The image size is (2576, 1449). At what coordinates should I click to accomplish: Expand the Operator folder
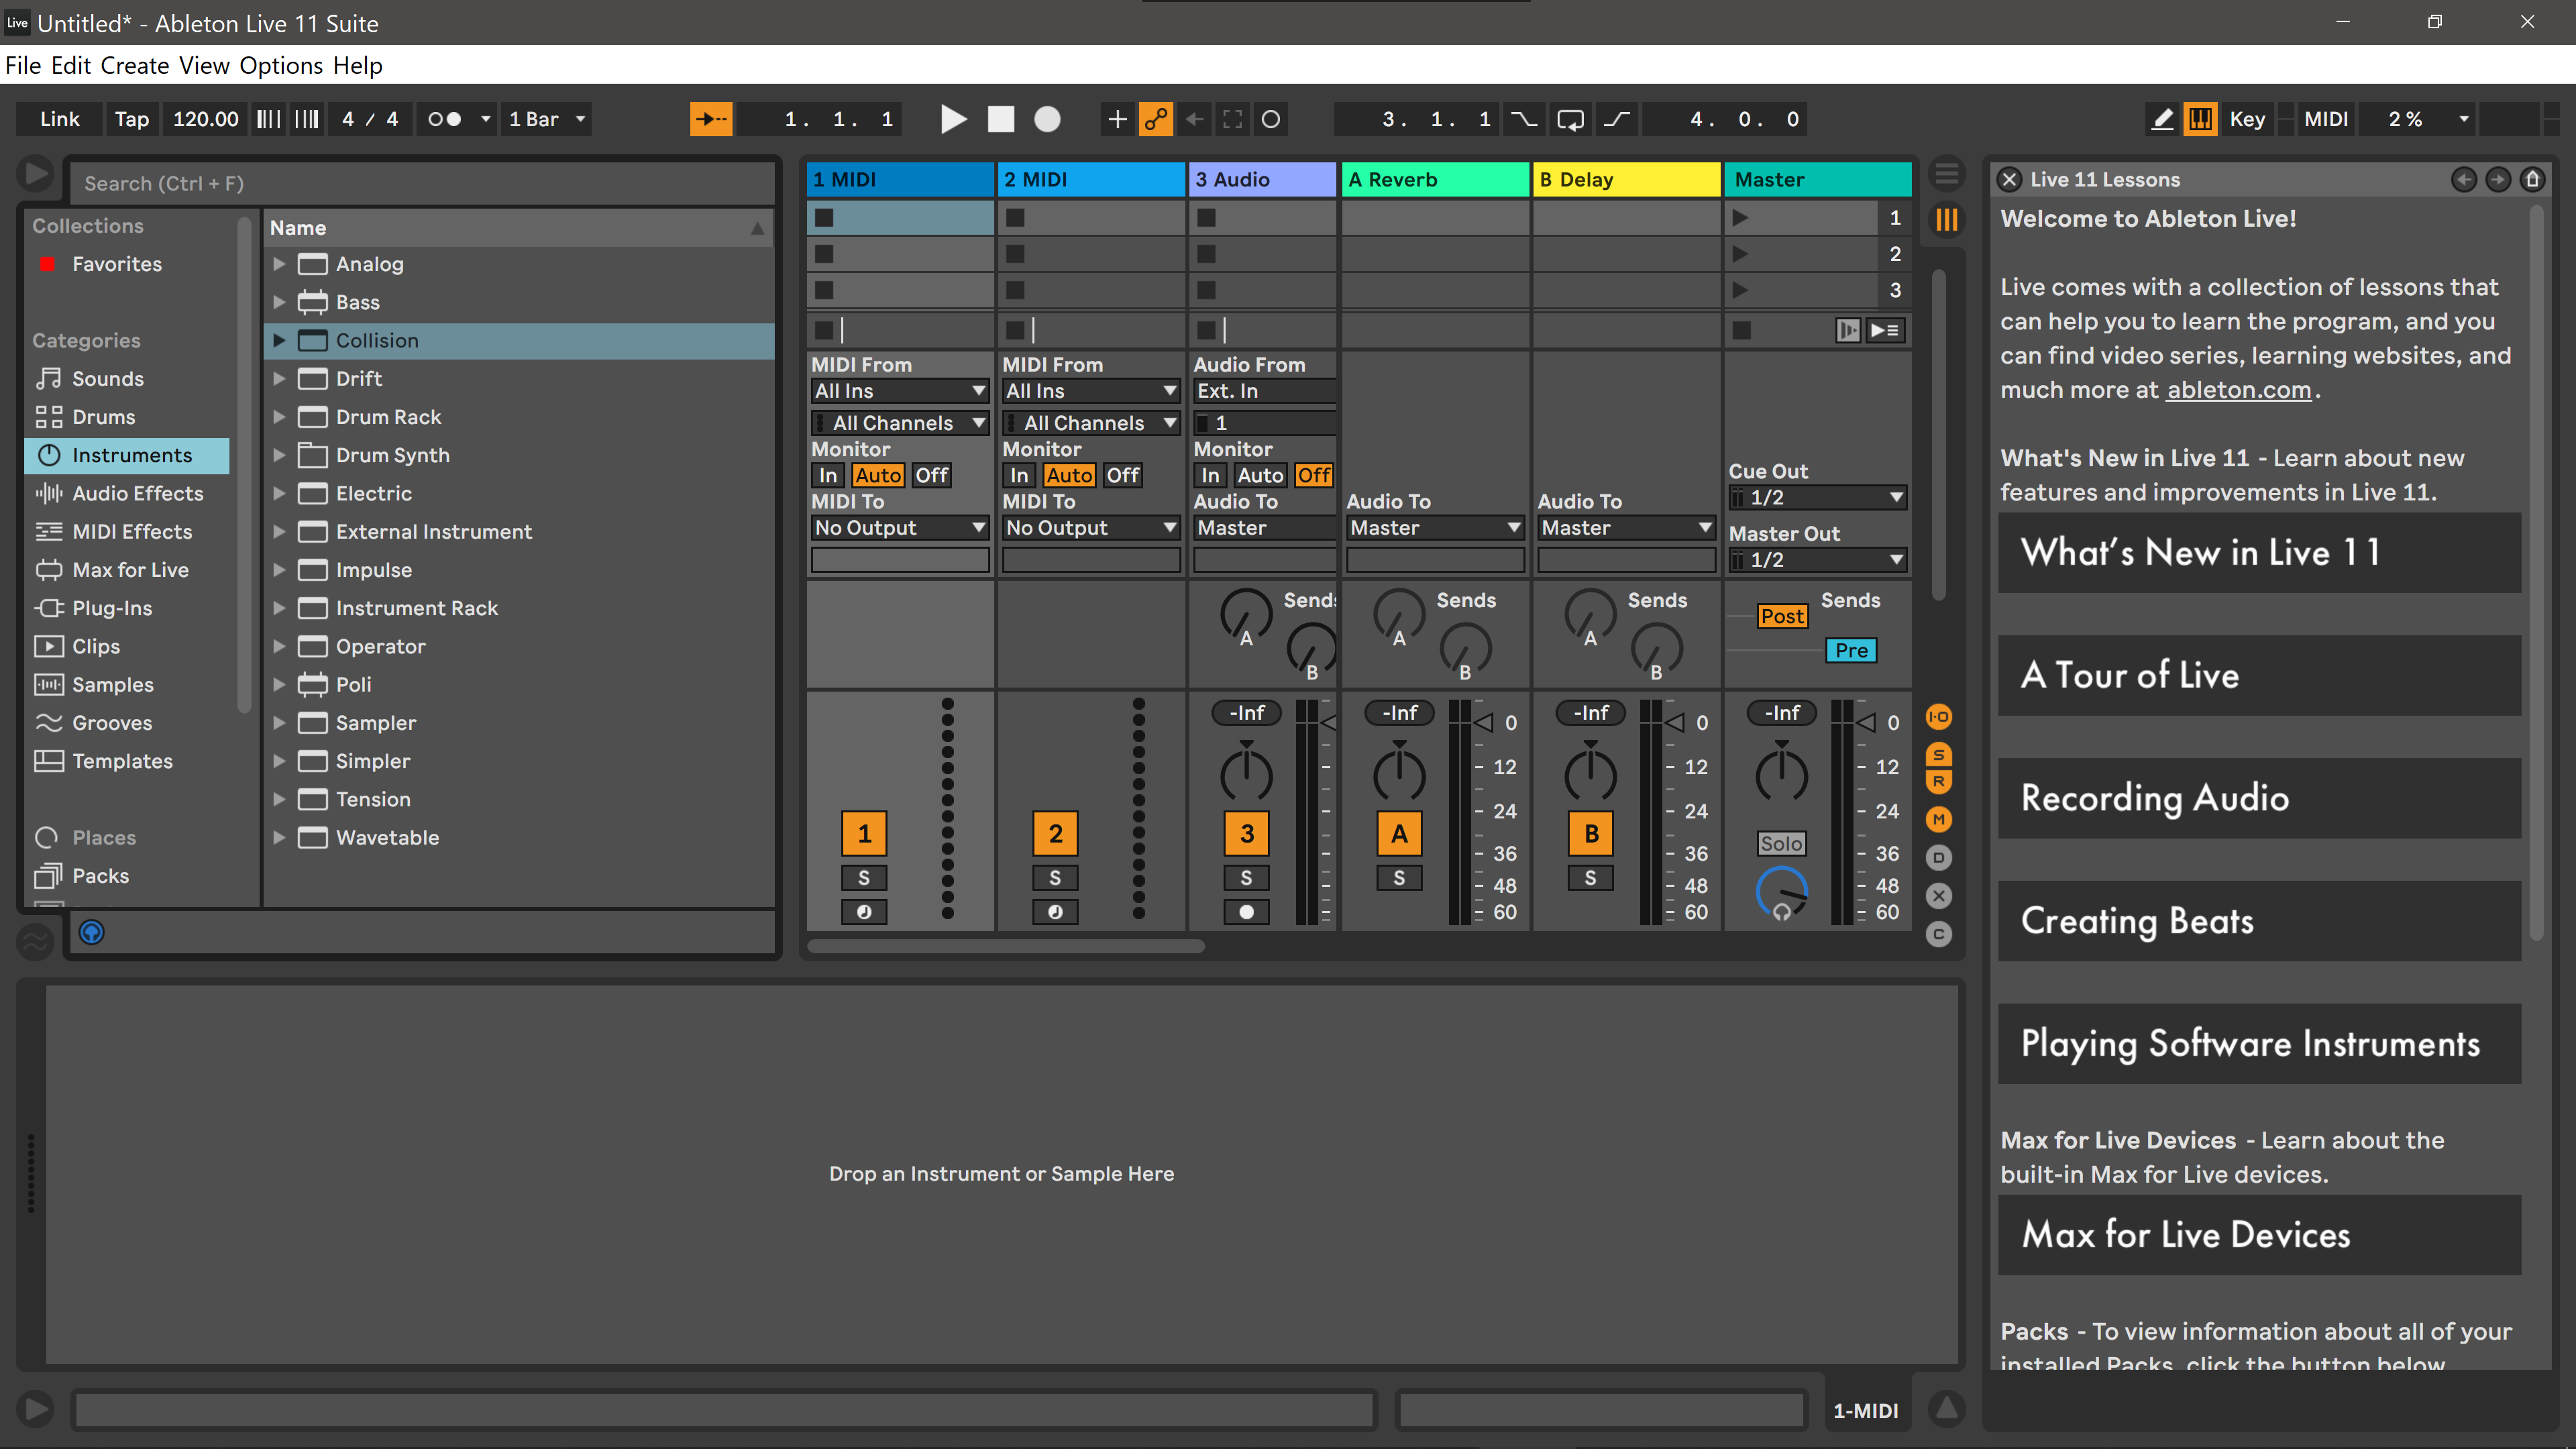click(x=279, y=646)
